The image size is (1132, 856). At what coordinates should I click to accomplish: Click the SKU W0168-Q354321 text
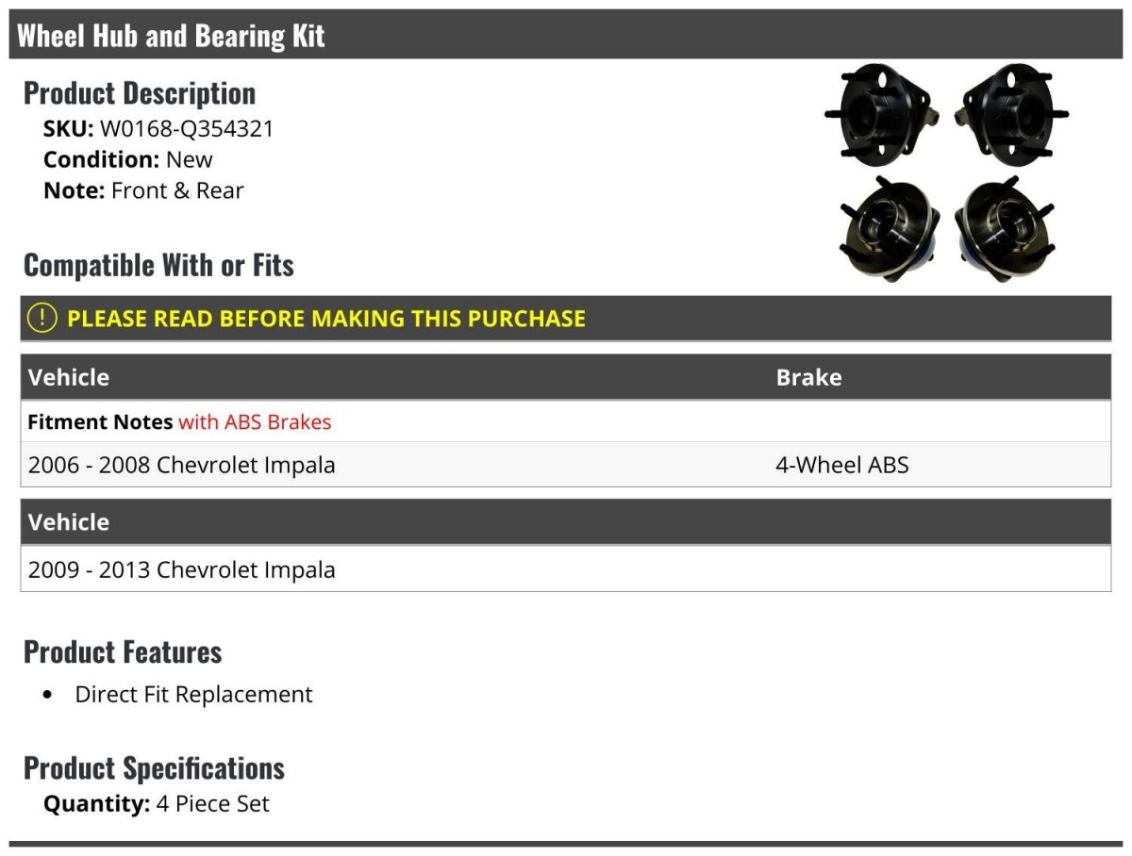pyautogui.click(x=158, y=129)
